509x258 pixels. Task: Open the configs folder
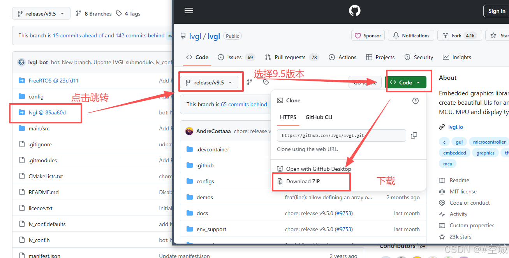coord(205,181)
